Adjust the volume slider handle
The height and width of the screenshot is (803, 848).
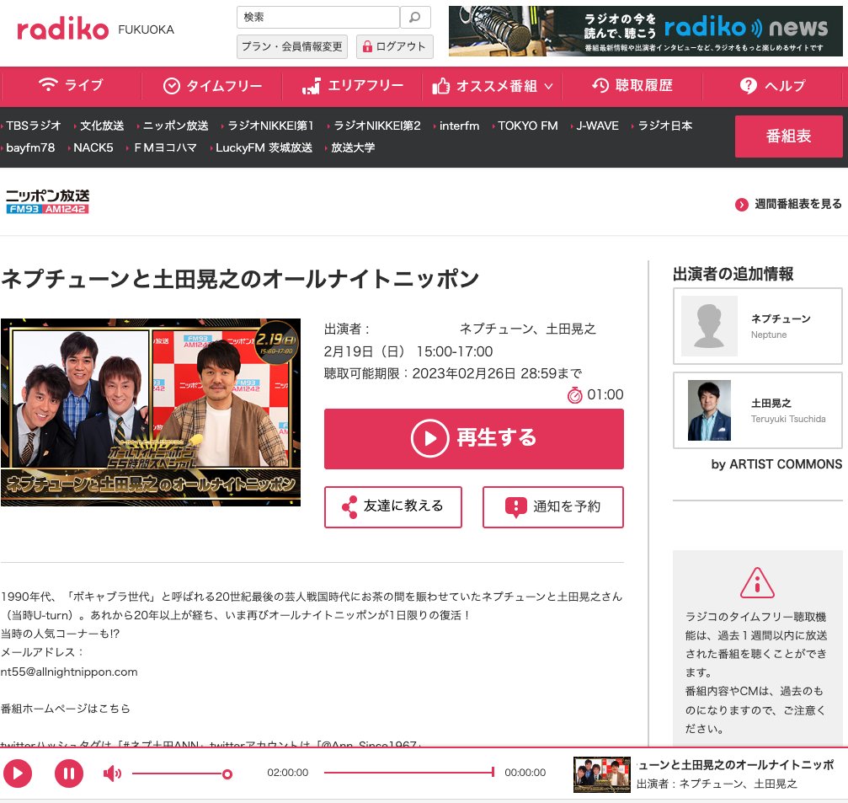(226, 773)
